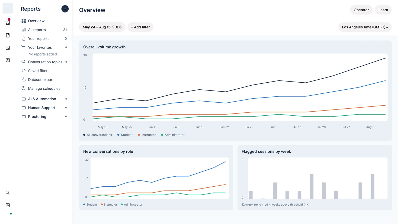Click the Operator button
Image resolution: width=398 pixels, height=224 pixels.
pos(361,10)
